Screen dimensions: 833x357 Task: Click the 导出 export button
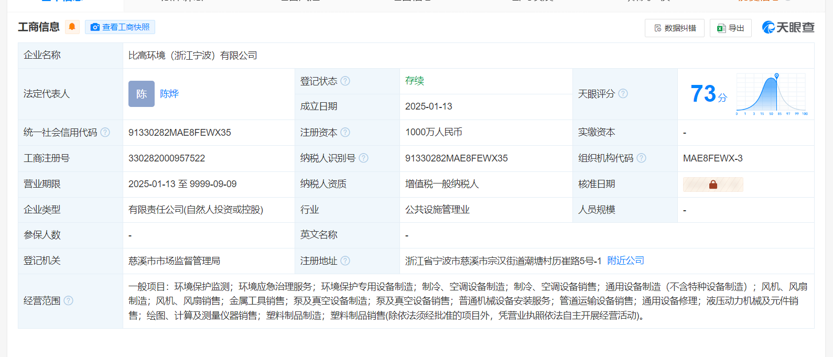click(x=731, y=28)
